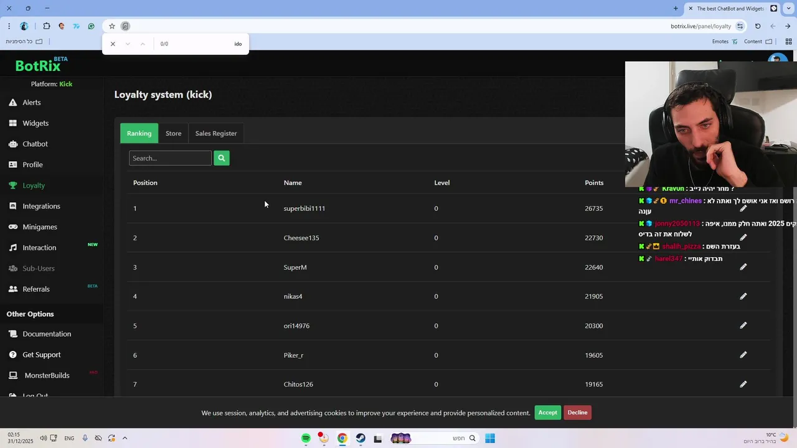
Task: Open Chrome from the taskbar
Action: pos(342,438)
